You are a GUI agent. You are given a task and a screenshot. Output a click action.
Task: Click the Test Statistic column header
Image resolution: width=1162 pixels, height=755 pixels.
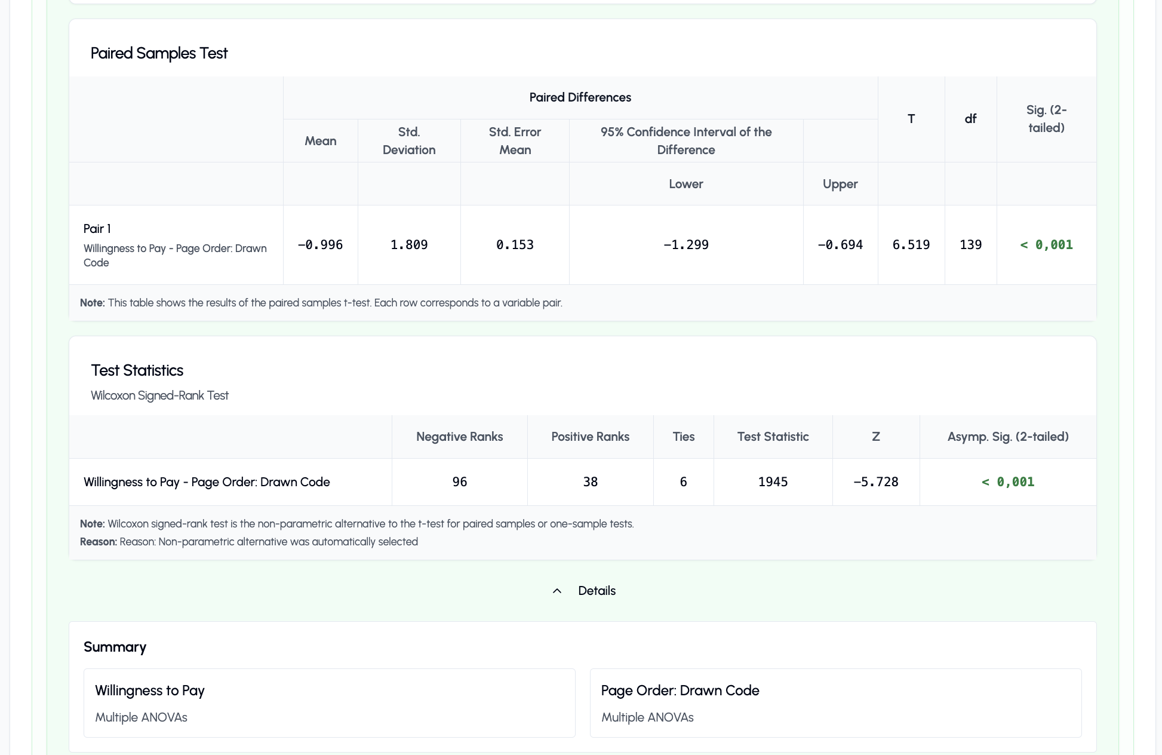click(773, 437)
